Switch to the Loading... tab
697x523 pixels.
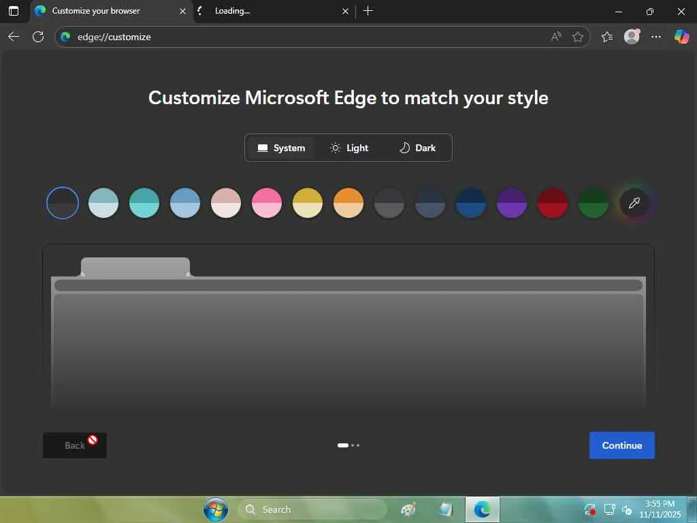274,11
